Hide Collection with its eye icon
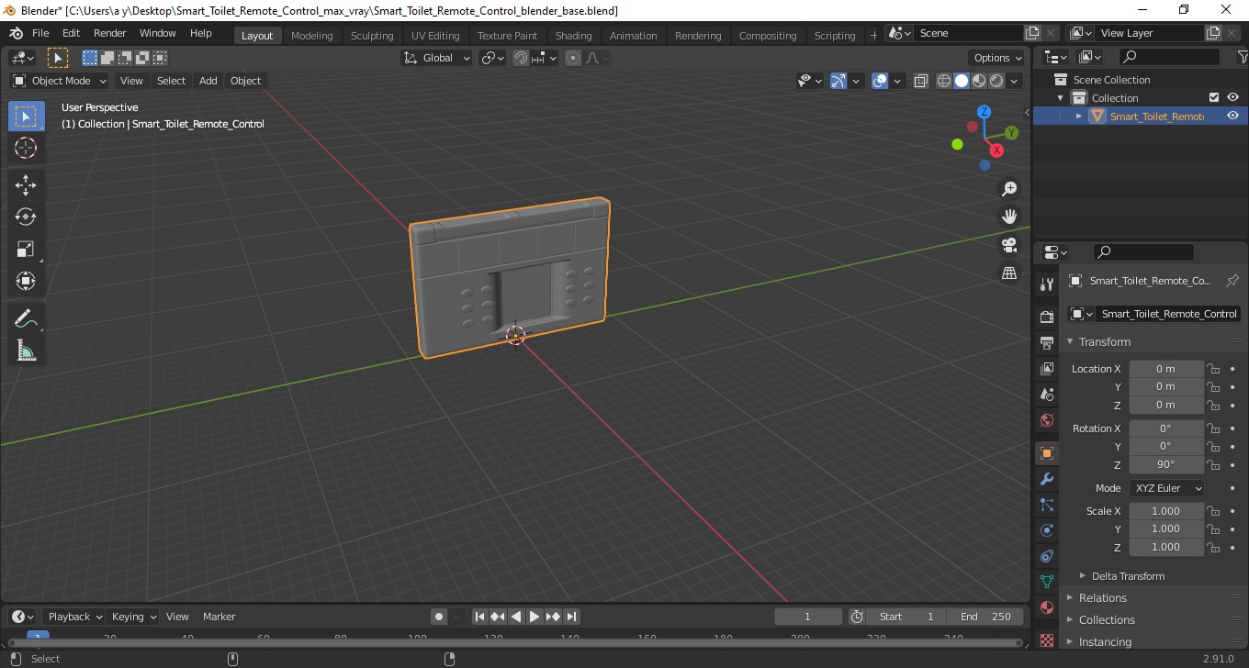The width and height of the screenshot is (1249, 668). point(1232,97)
